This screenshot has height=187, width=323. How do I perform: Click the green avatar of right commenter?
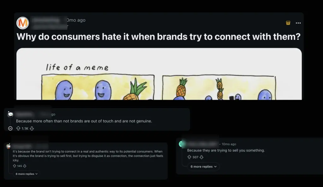181,144
